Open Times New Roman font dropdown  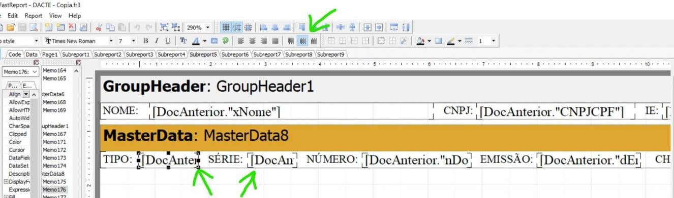coord(111,41)
